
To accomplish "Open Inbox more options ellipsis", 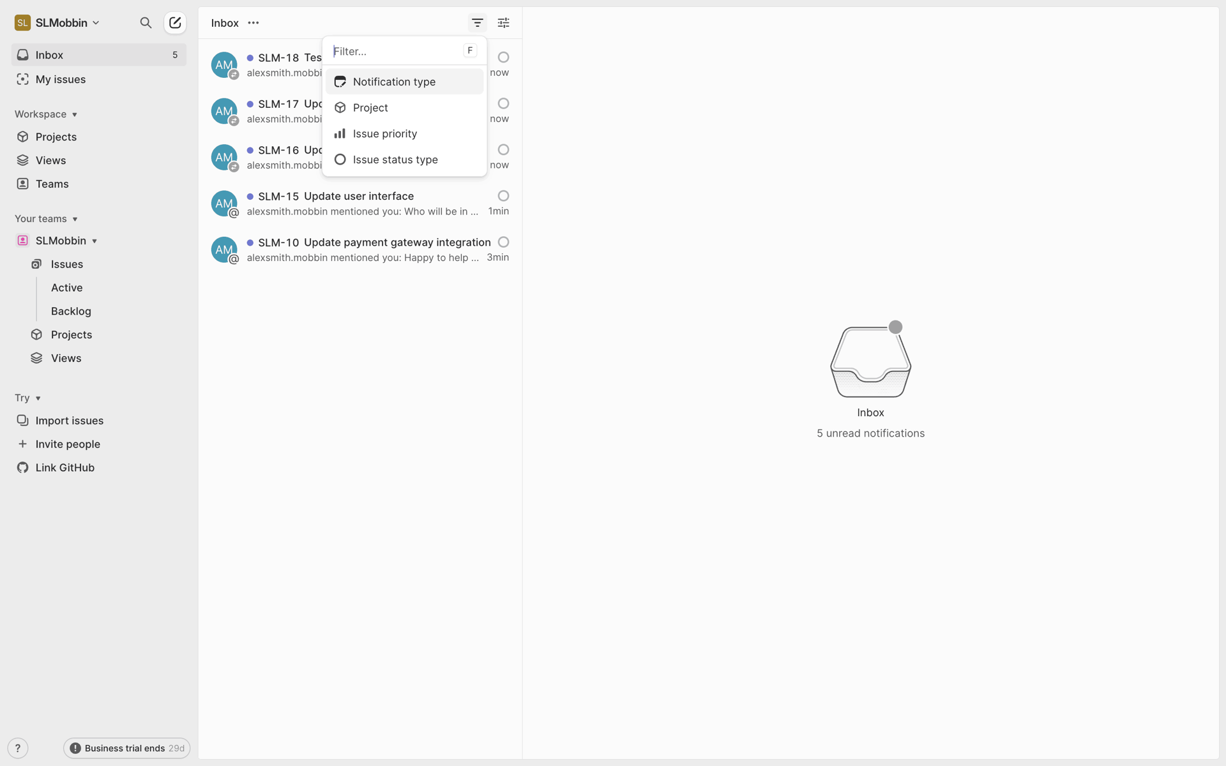I will pos(254,23).
